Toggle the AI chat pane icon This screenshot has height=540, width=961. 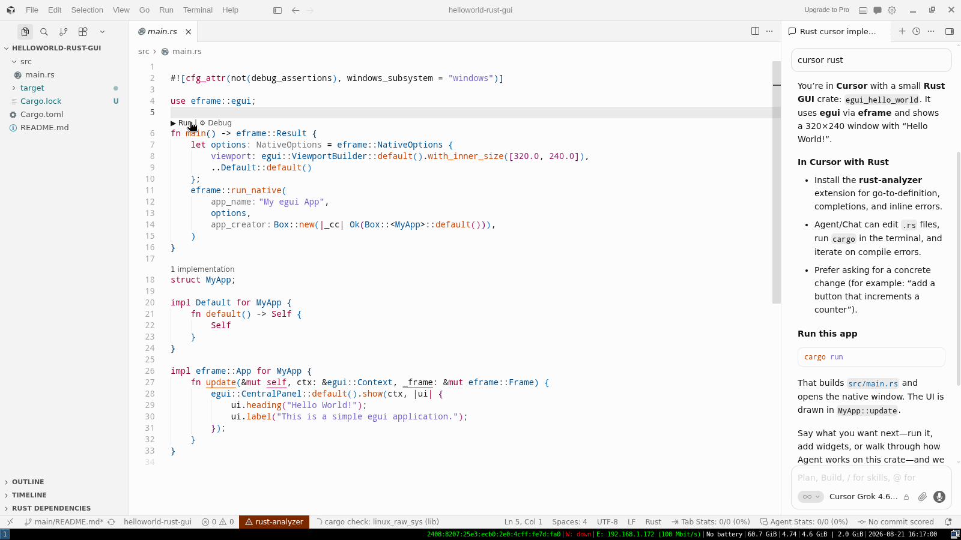878,10
